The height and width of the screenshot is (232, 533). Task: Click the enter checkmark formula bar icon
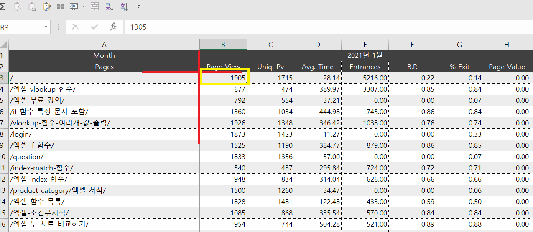click(94, 27)
